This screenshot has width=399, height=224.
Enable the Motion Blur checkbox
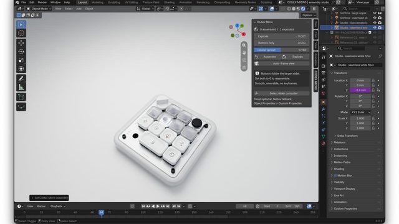(x=335, y=175)
